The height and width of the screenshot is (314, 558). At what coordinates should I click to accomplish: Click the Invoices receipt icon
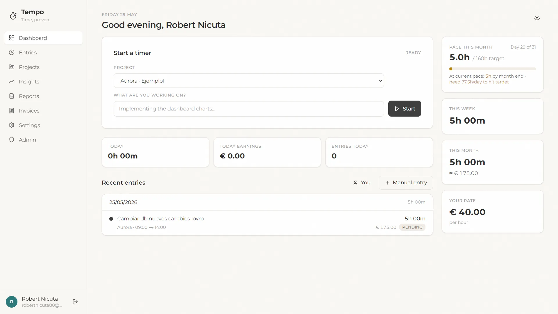(x=12, y=110)
